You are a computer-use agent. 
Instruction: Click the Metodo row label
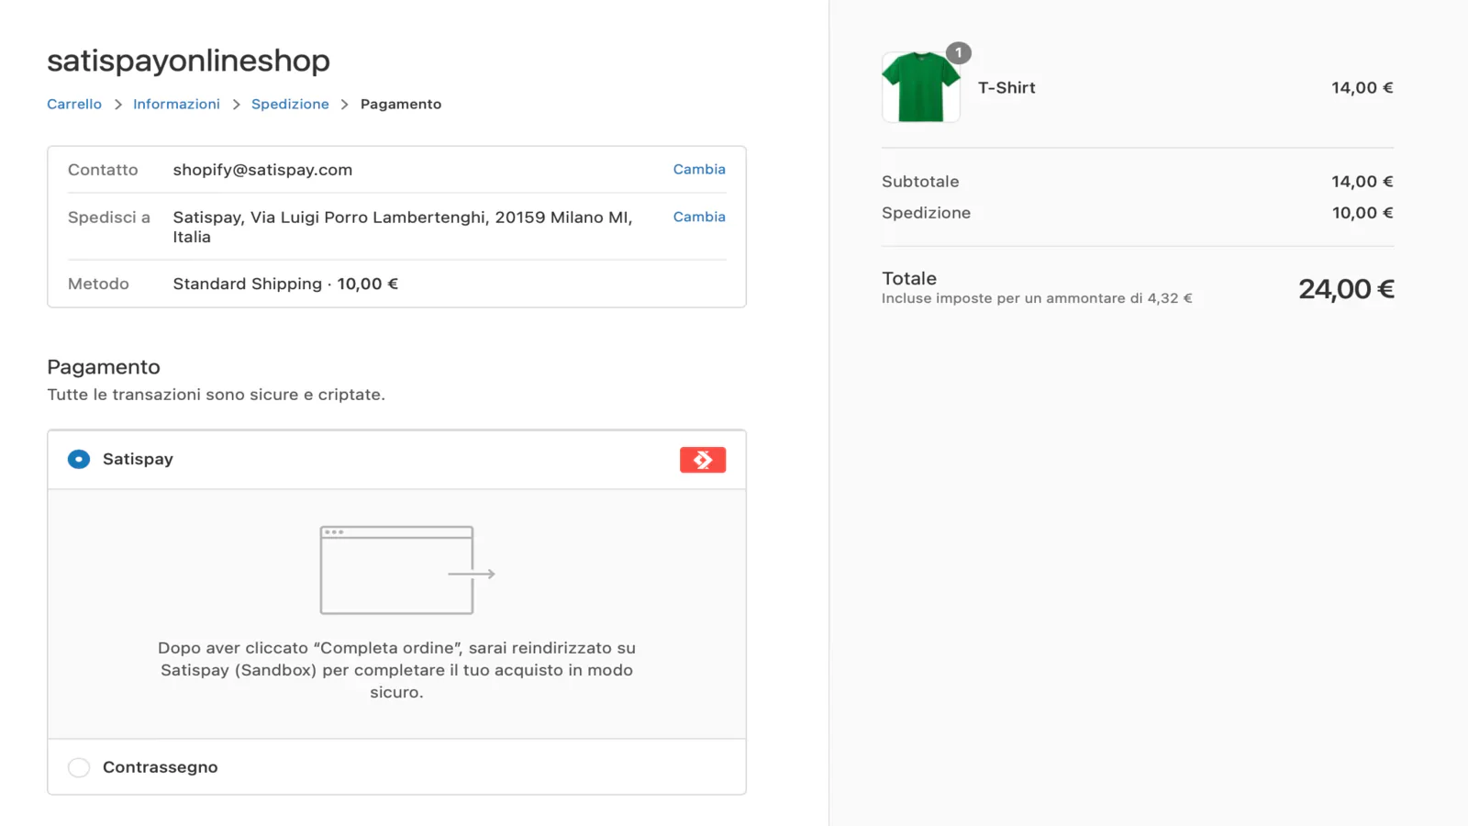(x=98, y=284)
